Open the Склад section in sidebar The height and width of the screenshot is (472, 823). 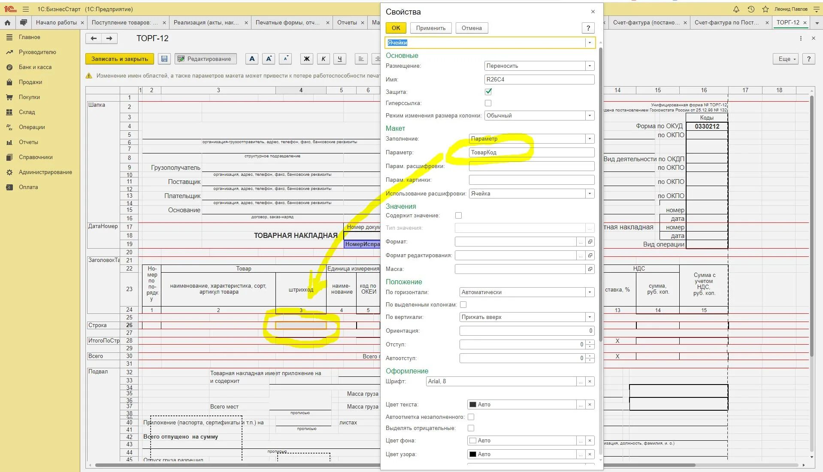tap(27, 112)
